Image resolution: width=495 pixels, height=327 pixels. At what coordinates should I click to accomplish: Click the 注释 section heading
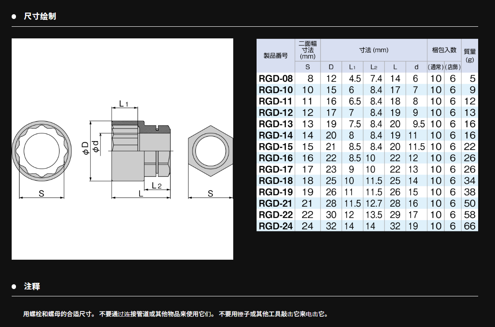point(32,286)
